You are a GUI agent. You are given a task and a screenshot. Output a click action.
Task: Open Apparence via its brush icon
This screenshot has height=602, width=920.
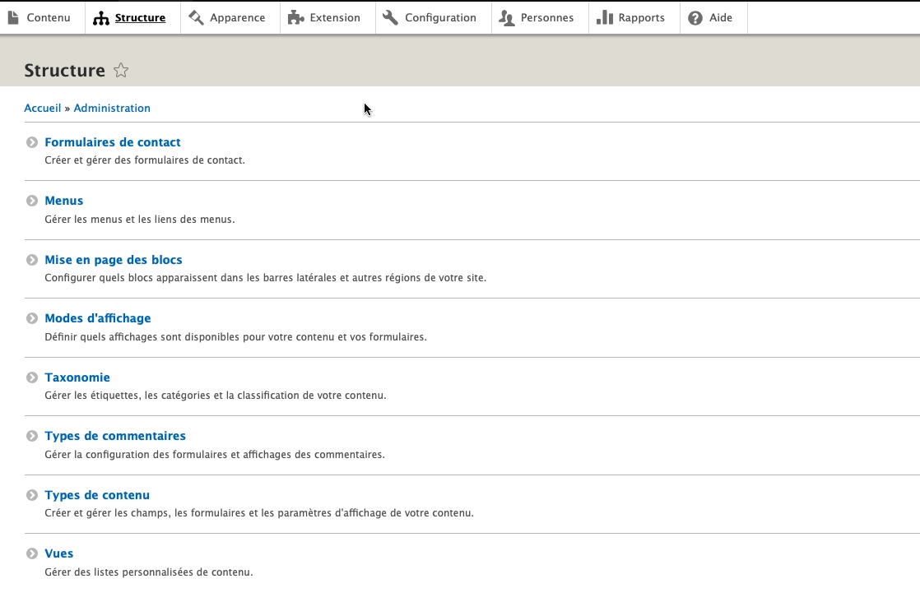click(x=195, y=16)
